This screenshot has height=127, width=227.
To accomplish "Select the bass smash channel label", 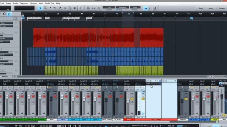I will pos(156,120).
